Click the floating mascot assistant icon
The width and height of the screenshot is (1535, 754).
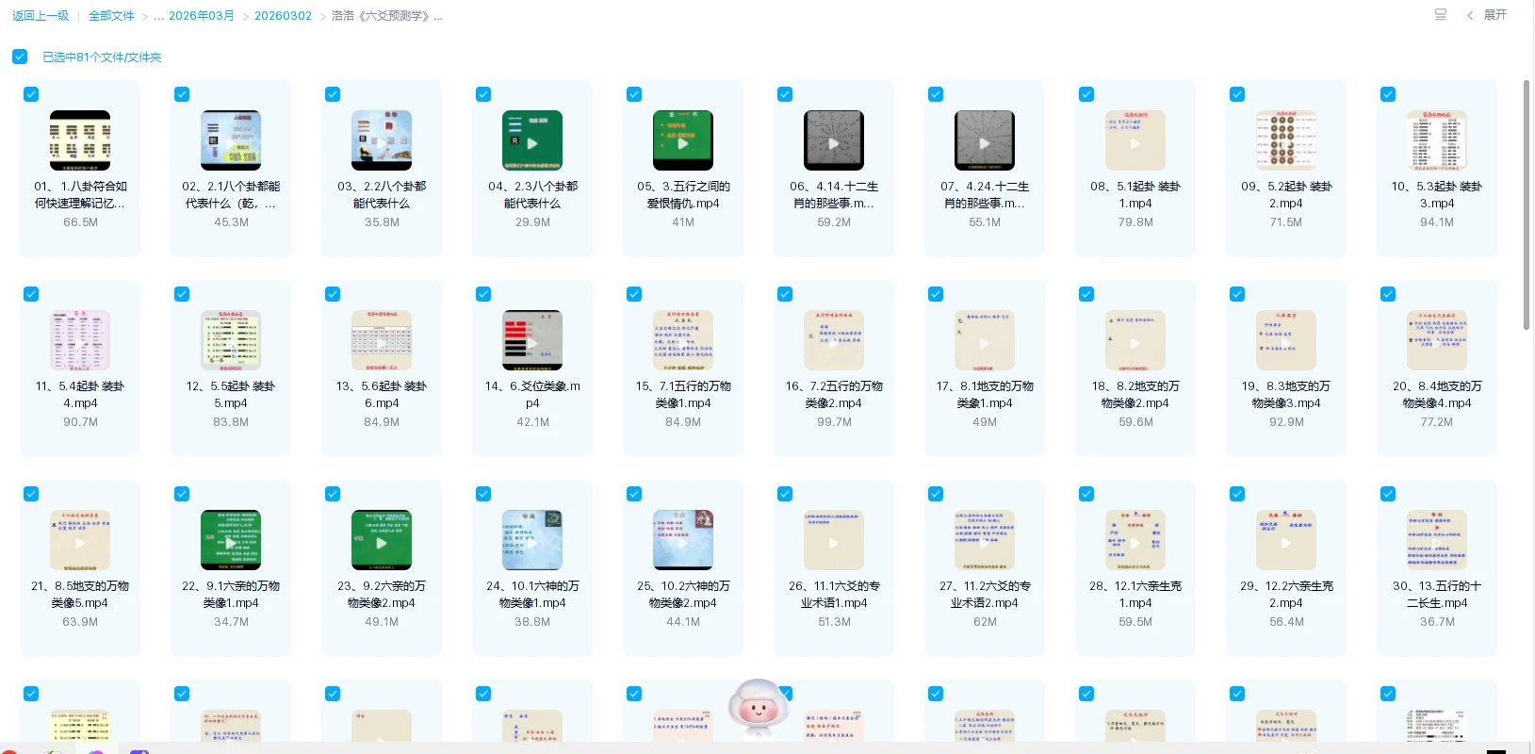(x=759, y=709)
